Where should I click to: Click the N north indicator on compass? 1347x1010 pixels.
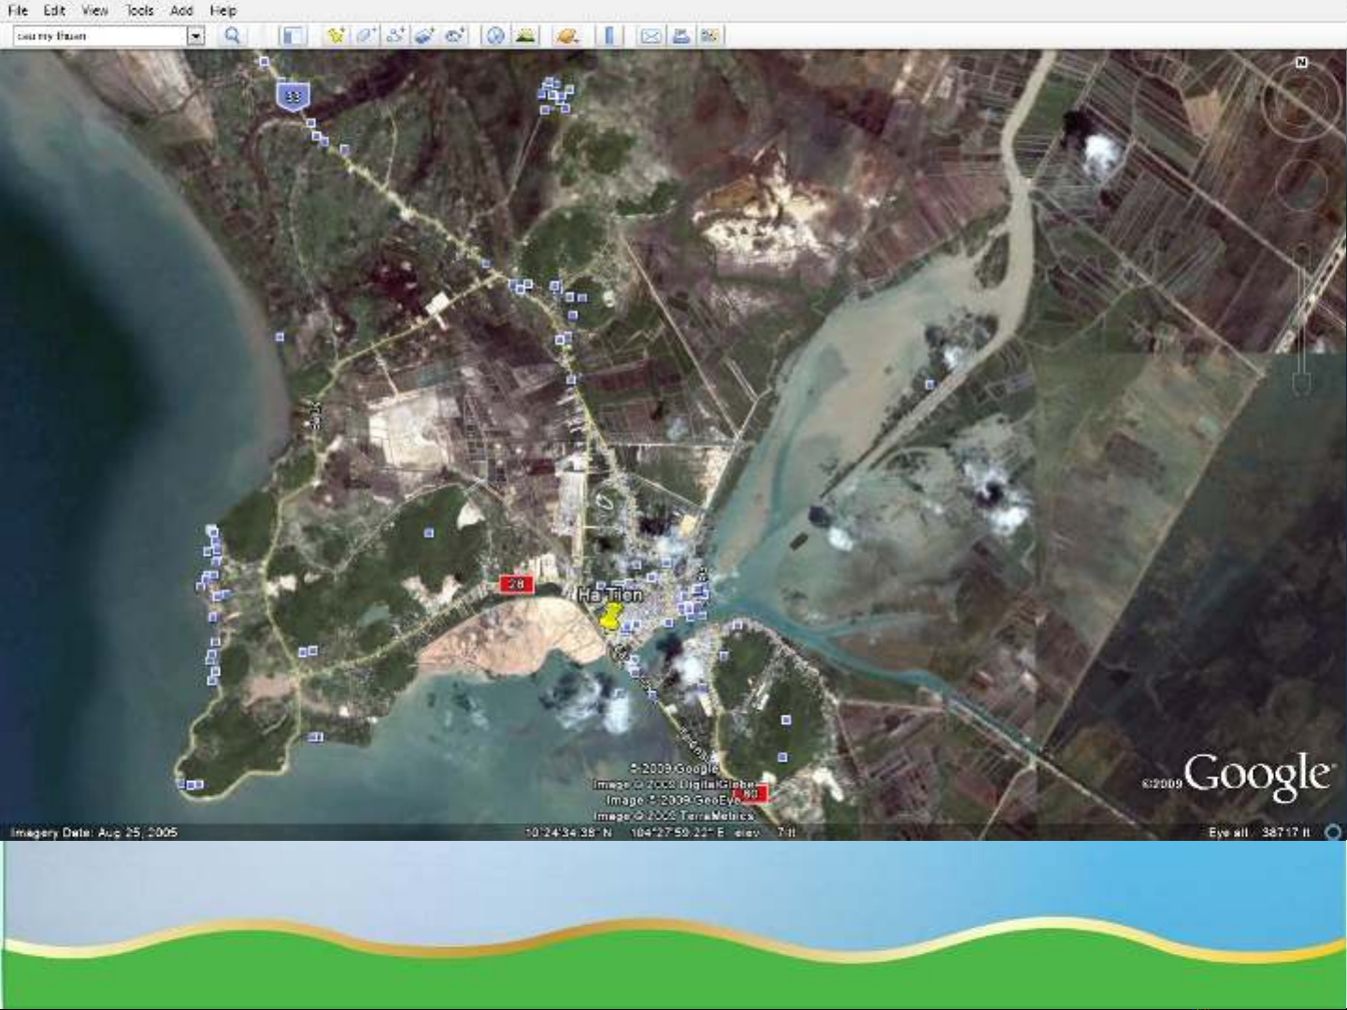(x=1301, y=63)
